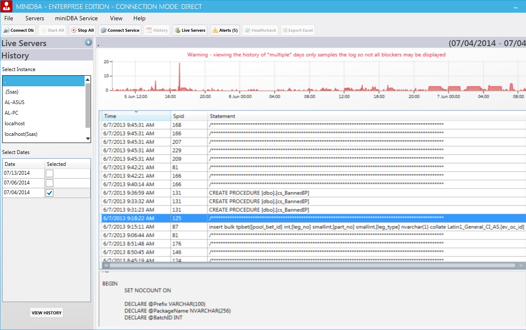Screen dimensions: 526x330
Task: Click the Date column header
Action: [x=24, y=164]
